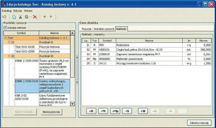216x128 pixels.
Task: Collapse left panel using upper splitter arrow
Action: click(x=77, y=57)
